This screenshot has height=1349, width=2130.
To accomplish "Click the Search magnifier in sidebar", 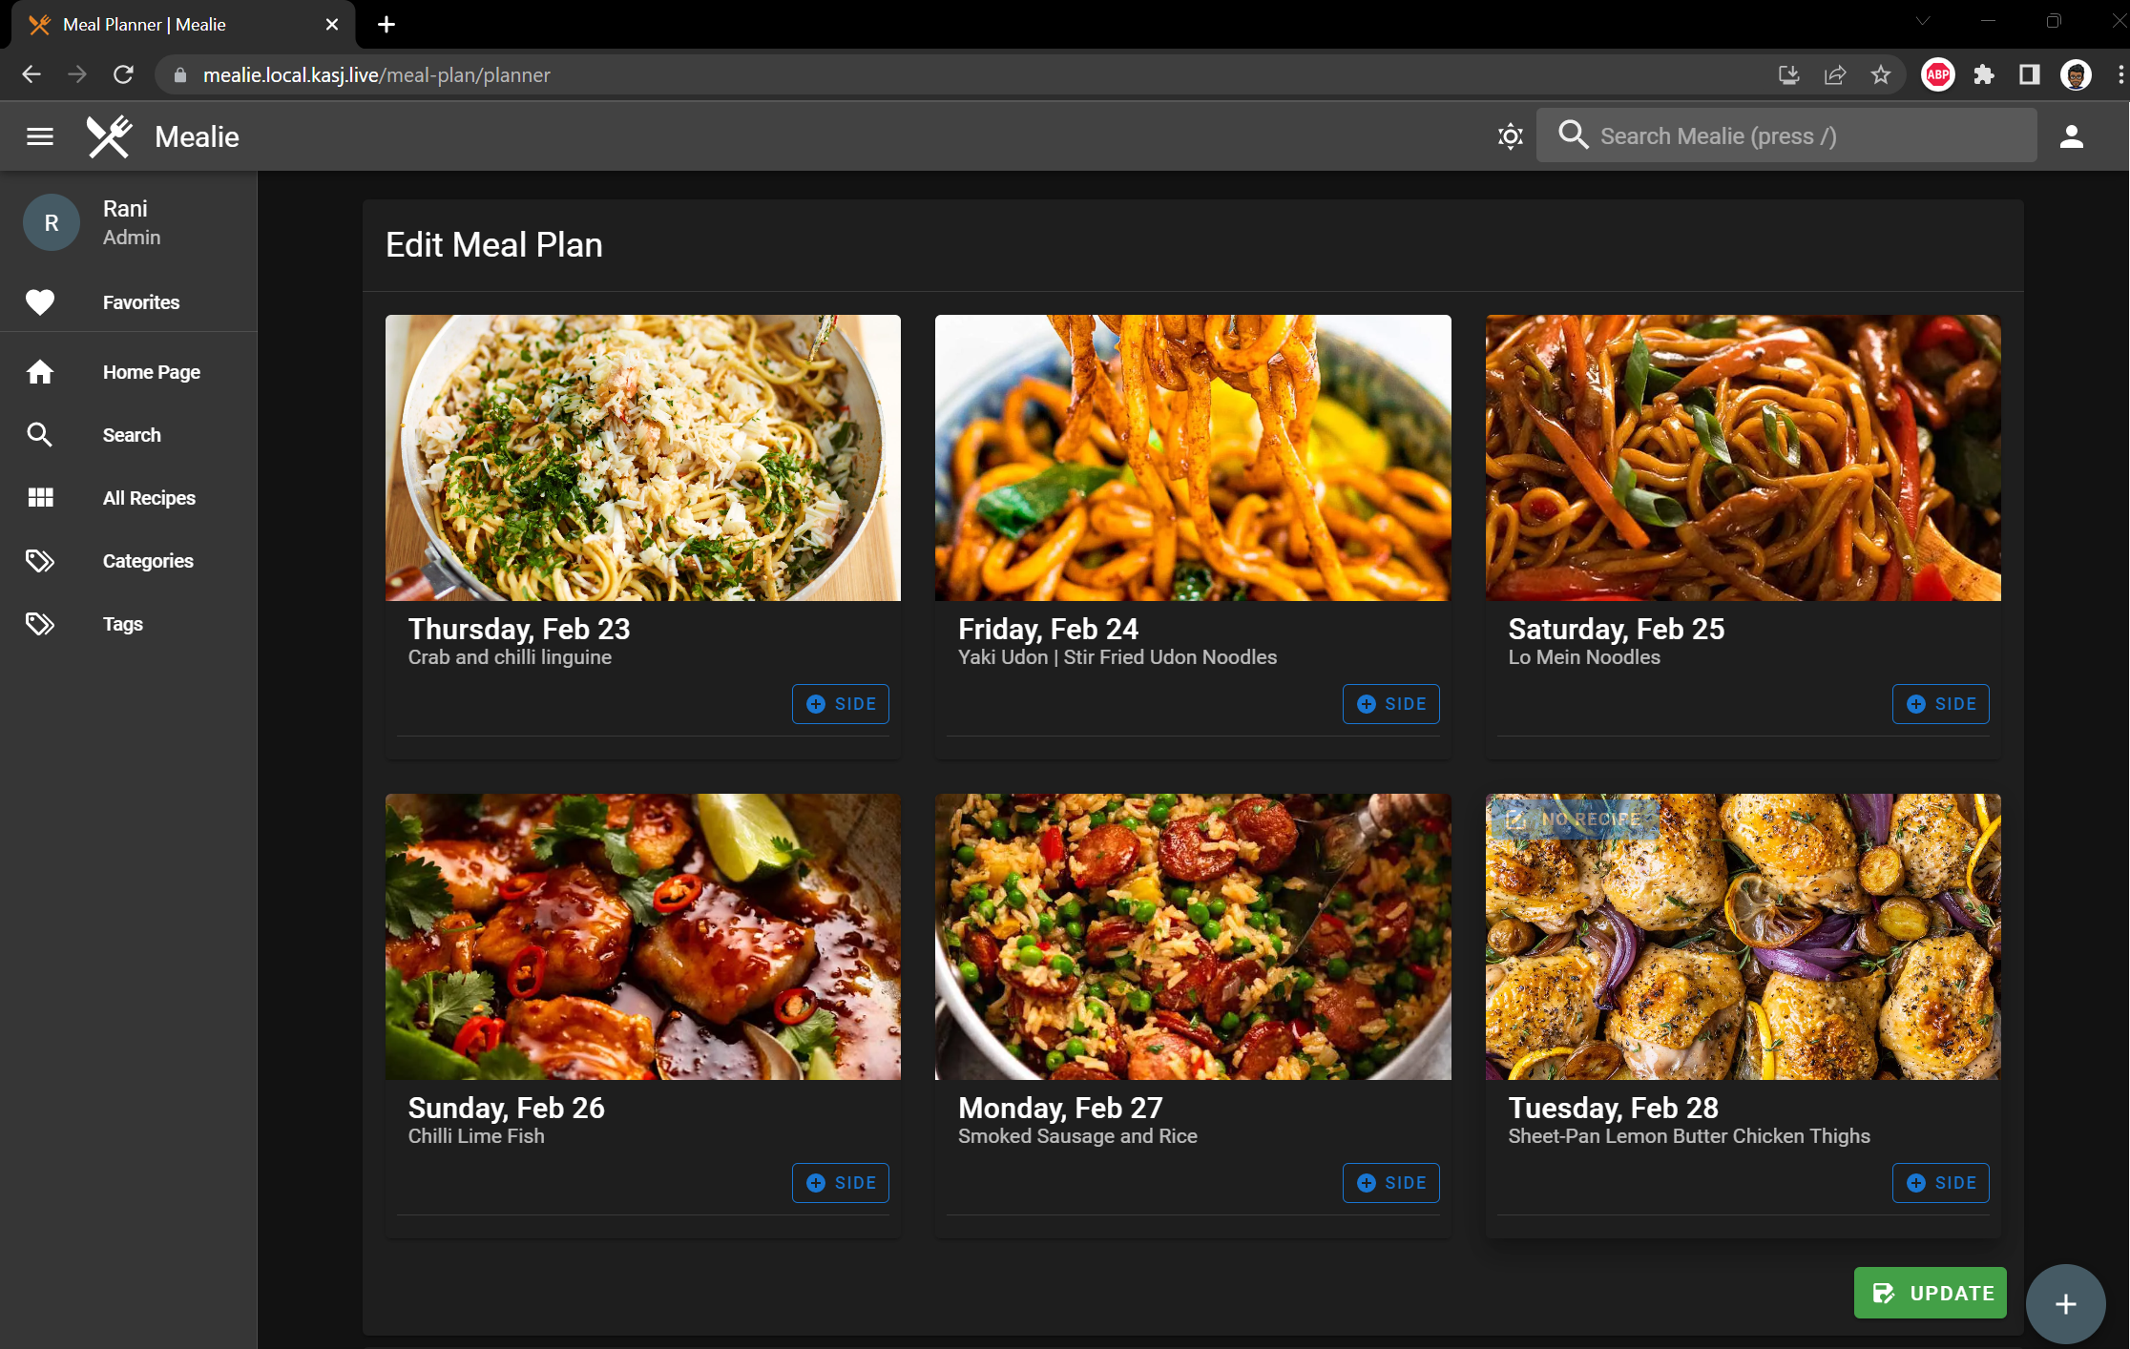I will pyautogui.click(x=40, y=435).
